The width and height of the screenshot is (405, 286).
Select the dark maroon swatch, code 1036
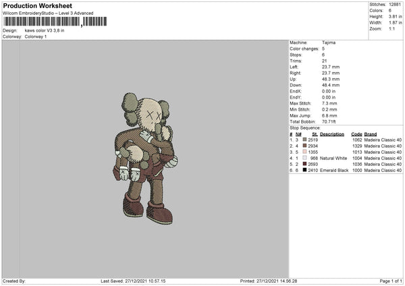click(305, 164)
